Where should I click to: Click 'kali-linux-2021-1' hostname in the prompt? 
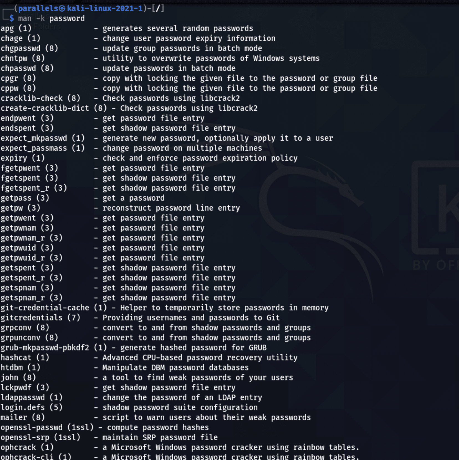coord(105,8)
